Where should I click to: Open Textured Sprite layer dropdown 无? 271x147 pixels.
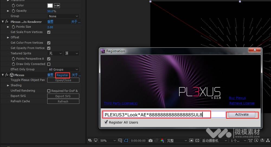tap(55, 53)
